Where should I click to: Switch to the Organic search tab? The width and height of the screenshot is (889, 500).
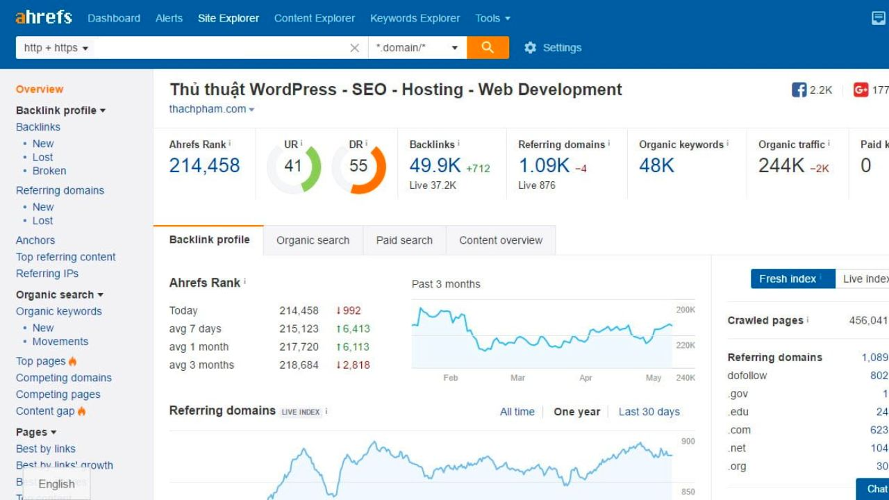click(313, 240)
